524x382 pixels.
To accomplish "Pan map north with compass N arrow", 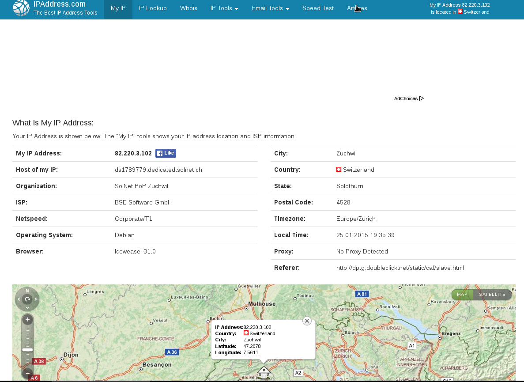I will click(27, 291).
